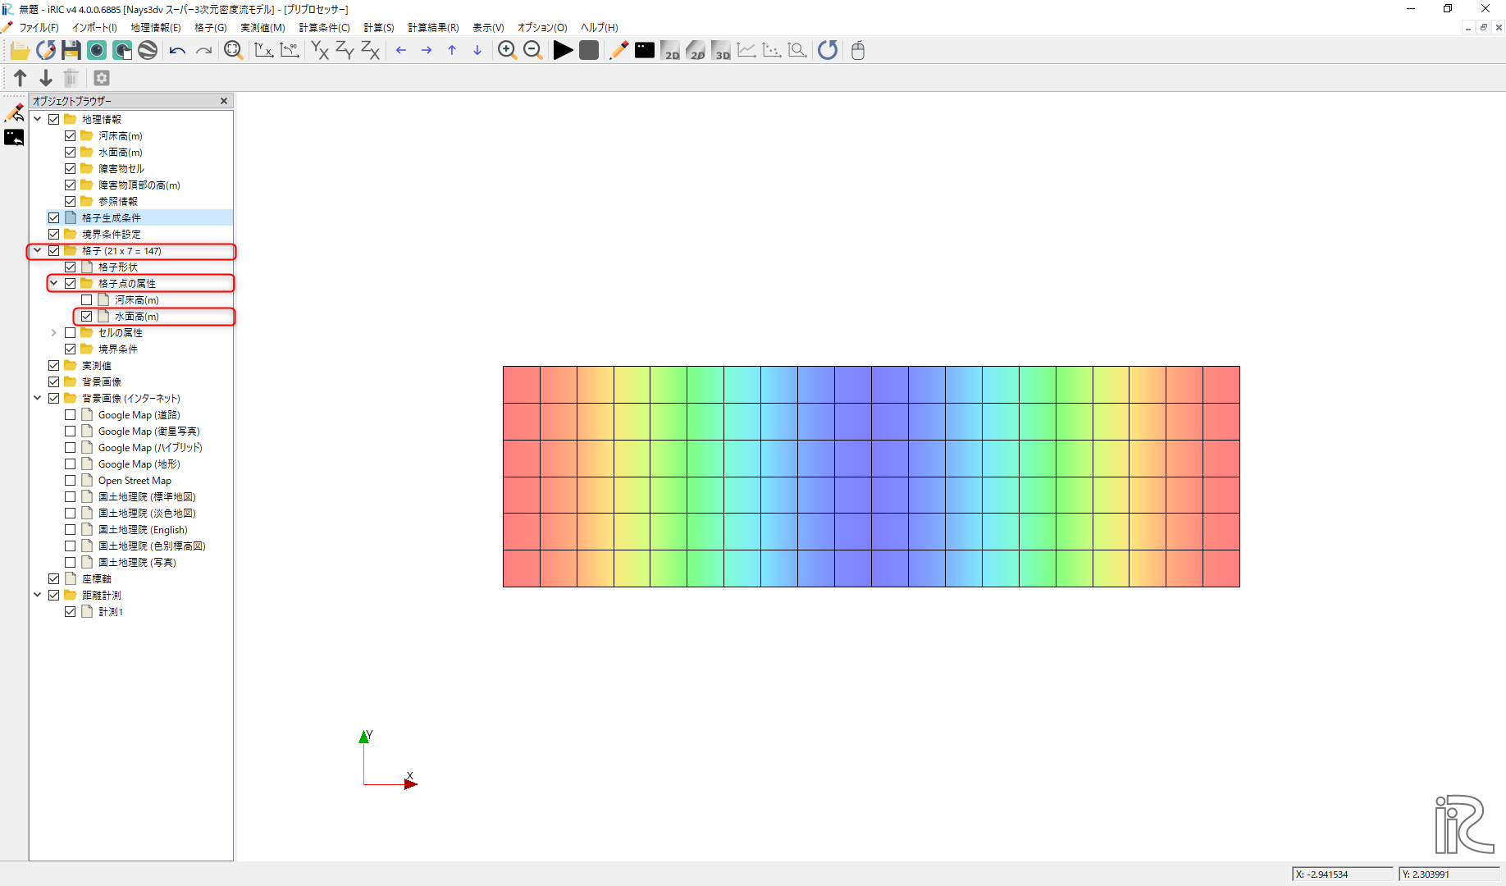The image size is (1506, 886).
Task: Click the snapshot camera icon
Action: (x=97, y=51)
